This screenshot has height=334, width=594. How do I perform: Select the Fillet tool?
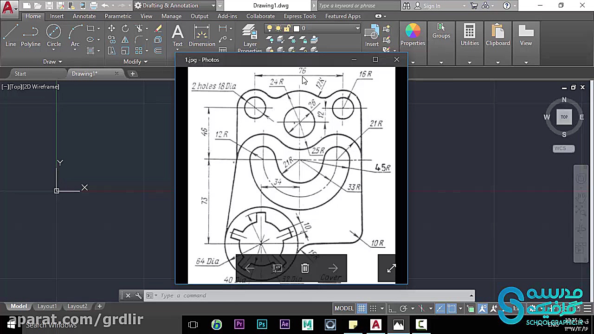pyautogui.click(x=139, y=39)
